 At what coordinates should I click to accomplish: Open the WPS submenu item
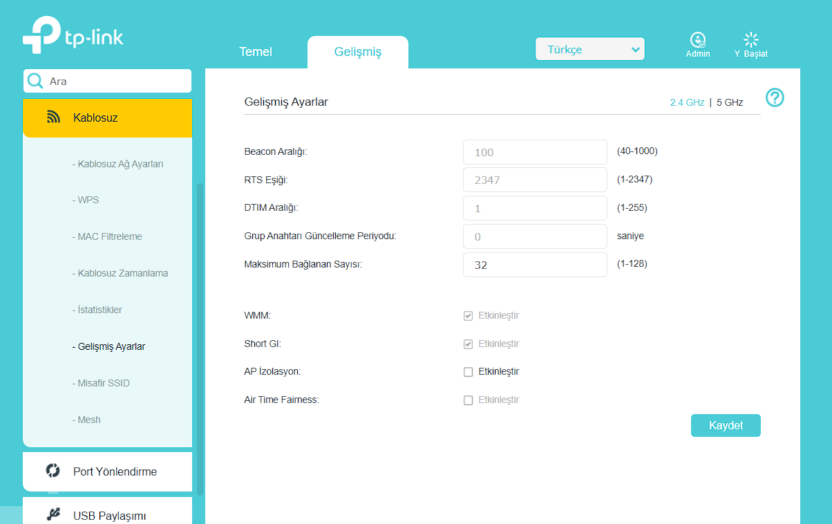point(85,200)
